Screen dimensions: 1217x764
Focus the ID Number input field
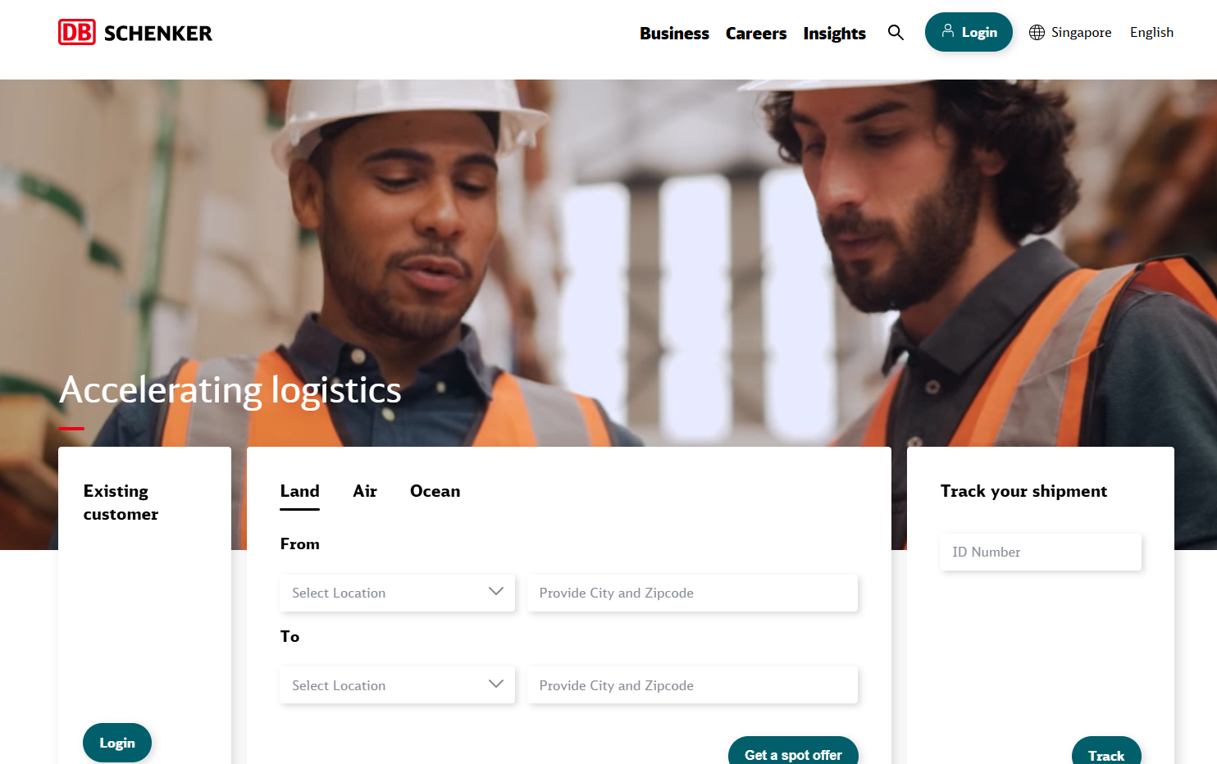point(1041,552)
